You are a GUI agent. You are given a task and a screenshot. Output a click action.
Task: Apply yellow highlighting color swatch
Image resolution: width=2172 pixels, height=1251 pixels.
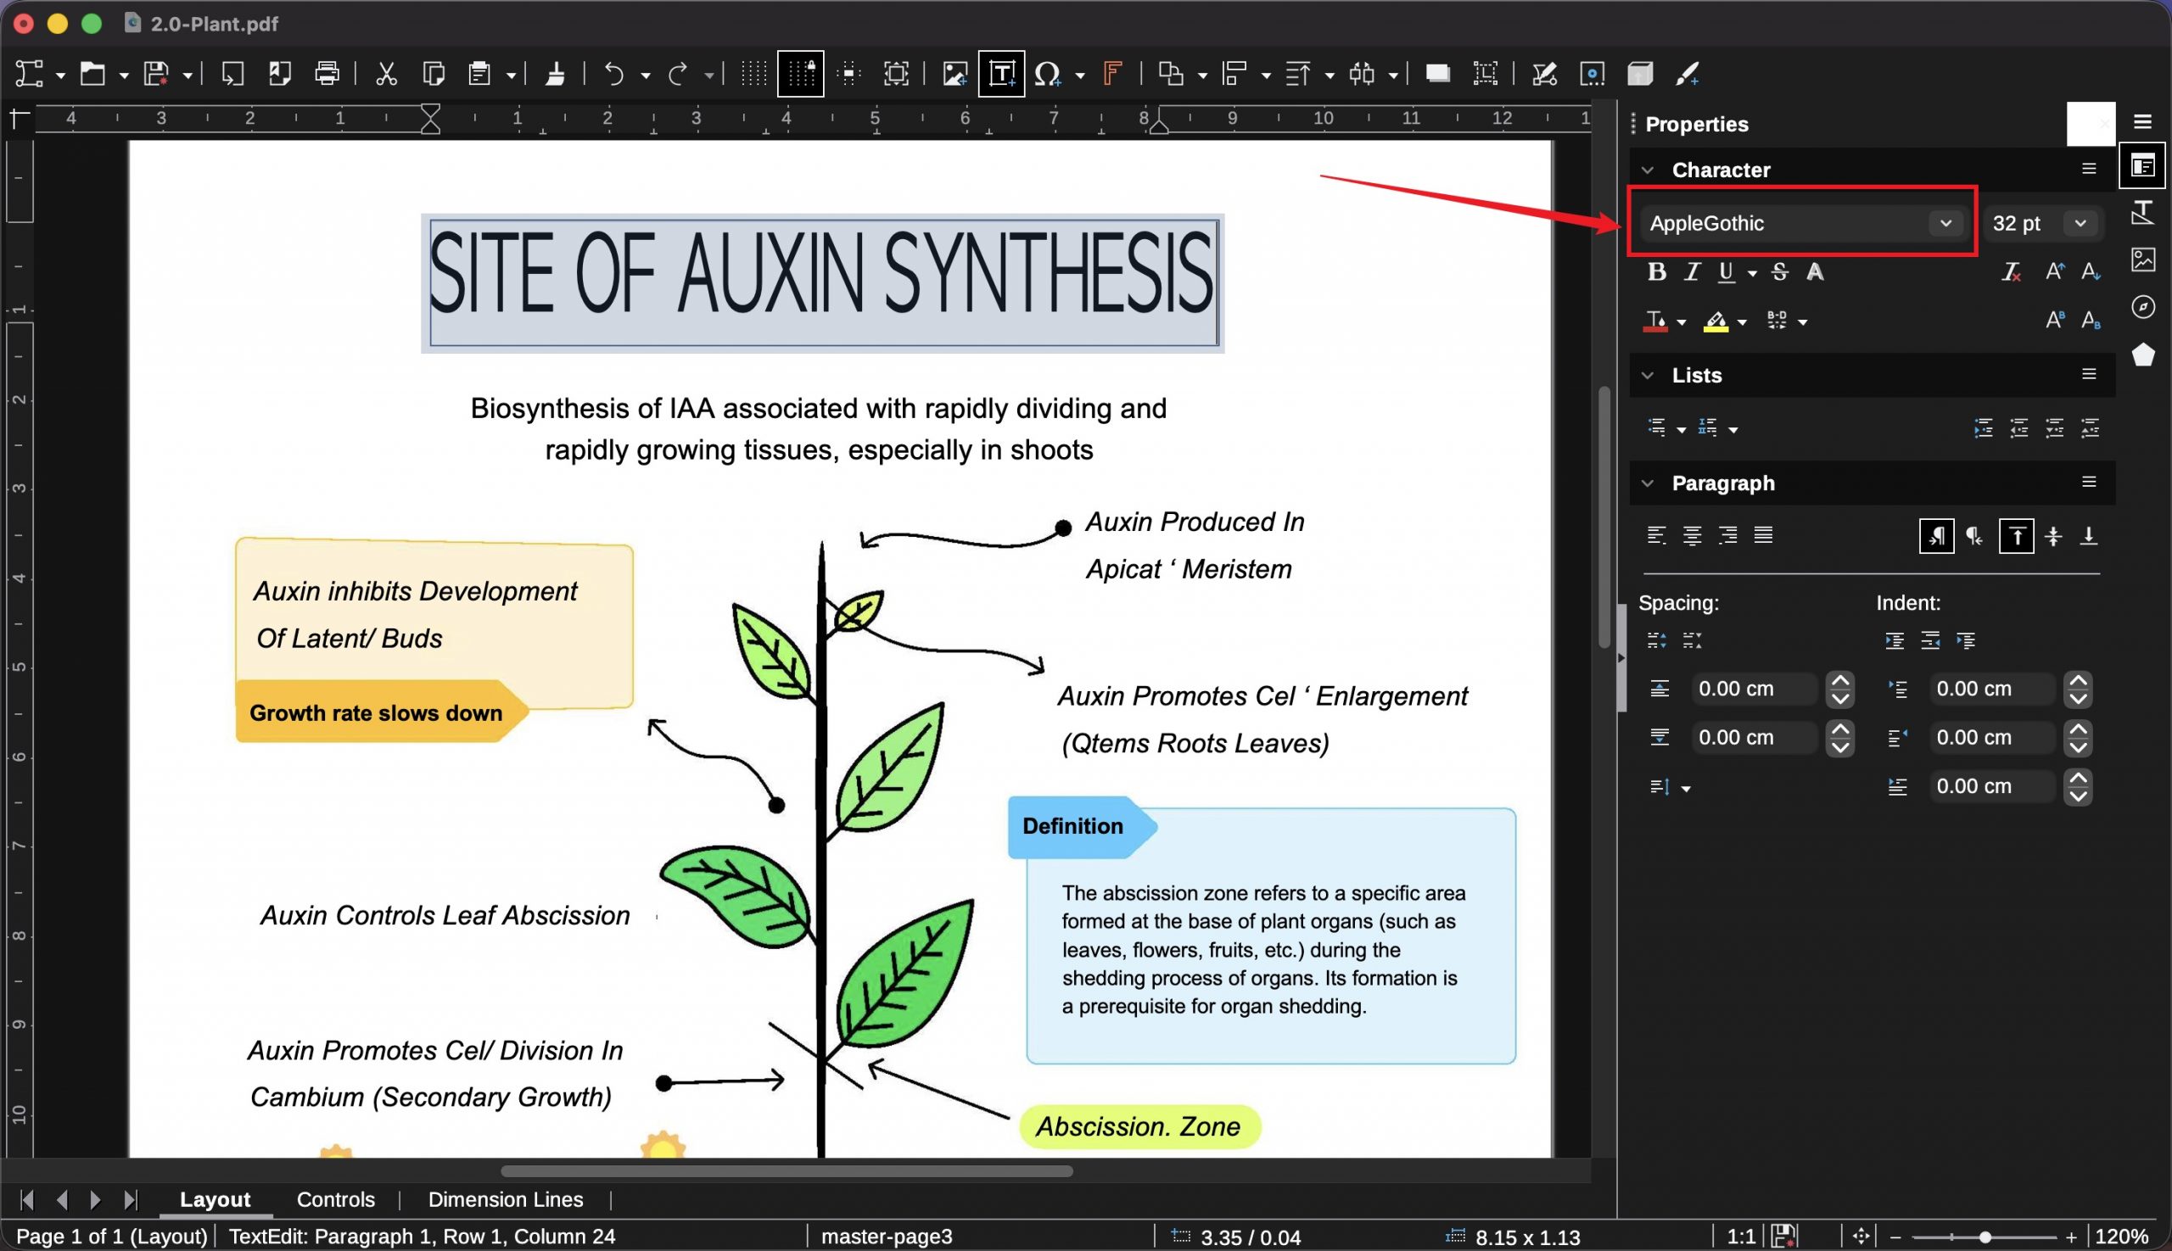(1716, 321)
